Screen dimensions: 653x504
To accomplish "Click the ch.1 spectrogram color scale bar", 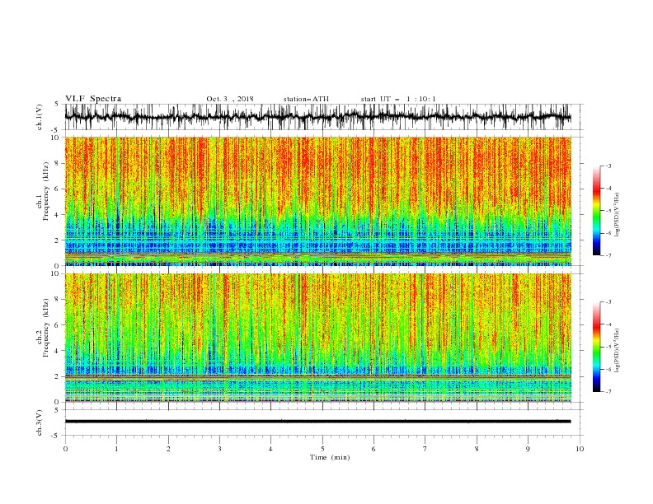I will coord(597,211).
